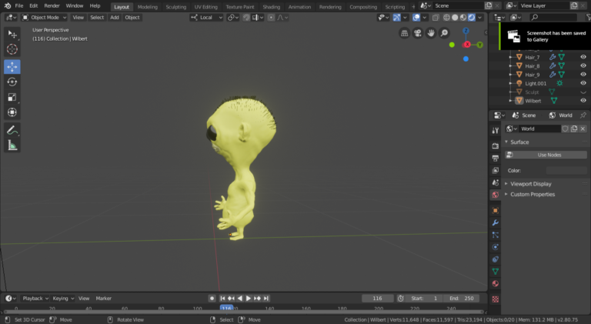This screenshot has height=324, width=591.
Task: Switch to the Sculpting workspace tab
Action: click(x=176, y=6)
